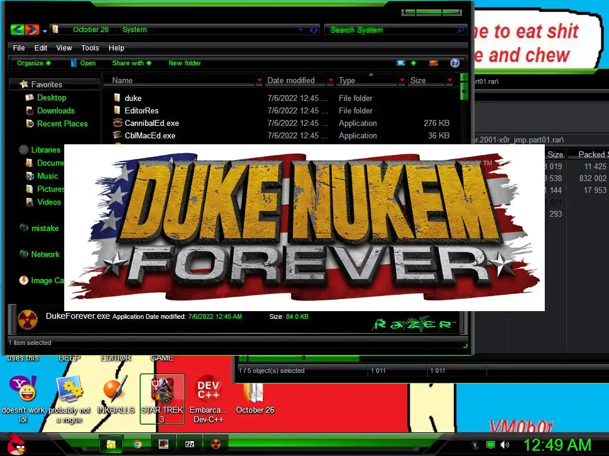609x456 pixels.
Task: Open the probably not a rogue icon
Action: pos(70,400)
